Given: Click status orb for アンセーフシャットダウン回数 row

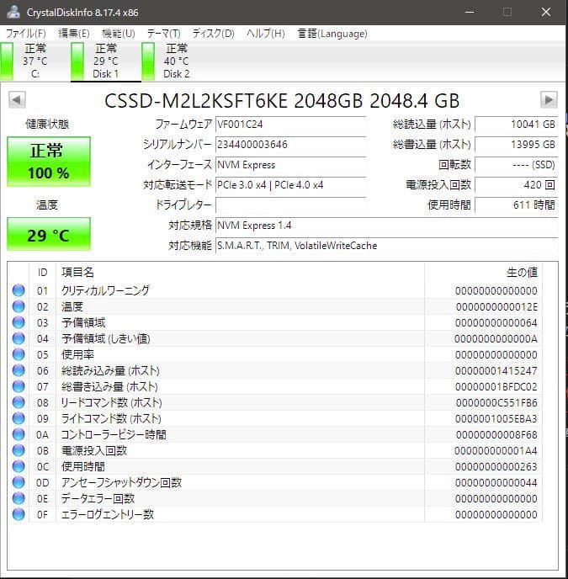Looking at the screenshot, I should (x=19, y=482).
